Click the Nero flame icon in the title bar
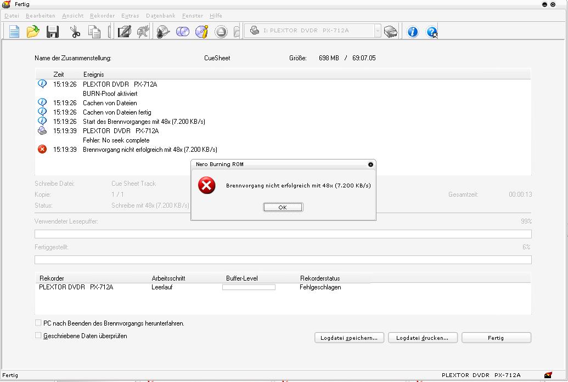Image resolution: width=568 pixels, height=382 pixels. coord(6,4)
